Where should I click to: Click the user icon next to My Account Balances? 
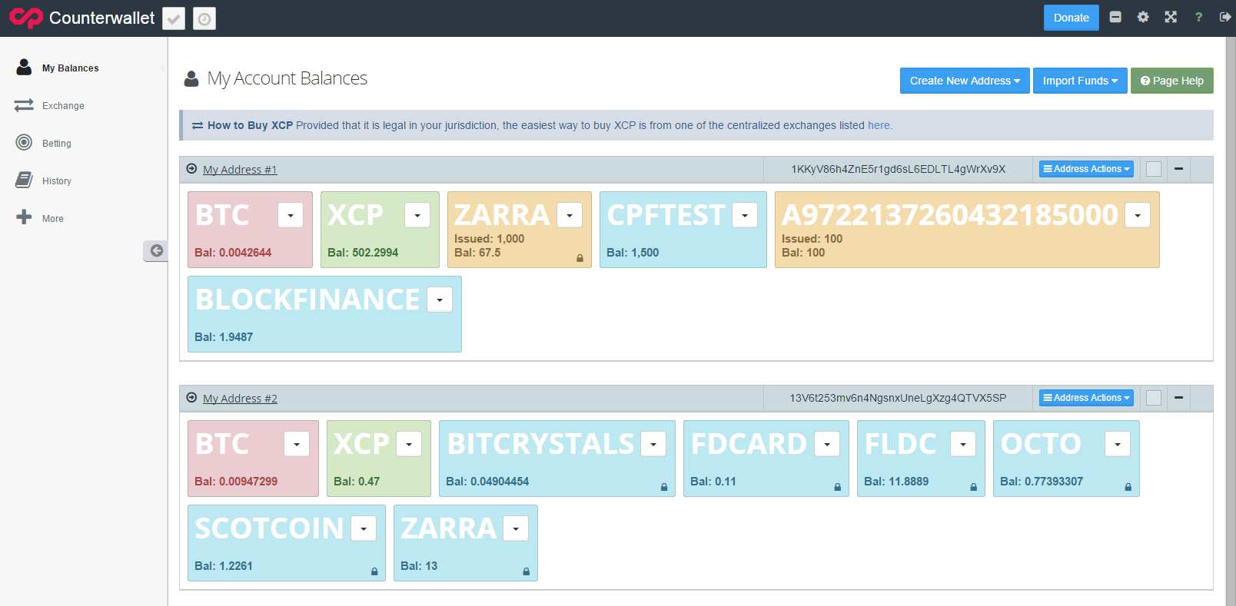(x=191, y=78)
